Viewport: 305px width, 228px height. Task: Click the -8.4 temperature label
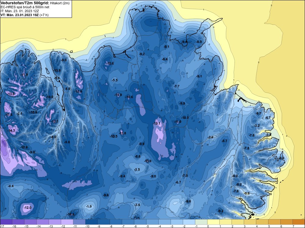click(165, 59)
